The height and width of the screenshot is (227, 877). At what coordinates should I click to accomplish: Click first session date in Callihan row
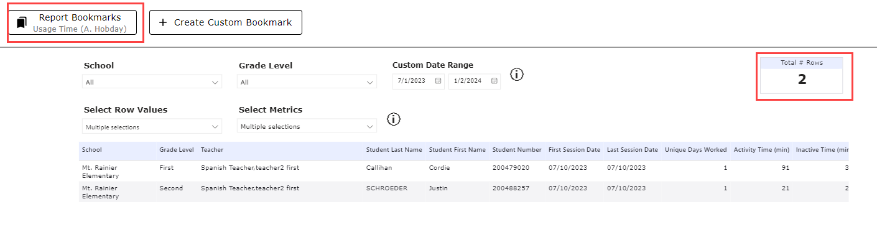[x=567, y=168]
